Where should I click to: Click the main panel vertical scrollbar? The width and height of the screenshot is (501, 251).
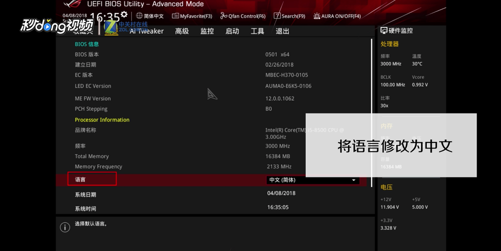click(372, 112)
